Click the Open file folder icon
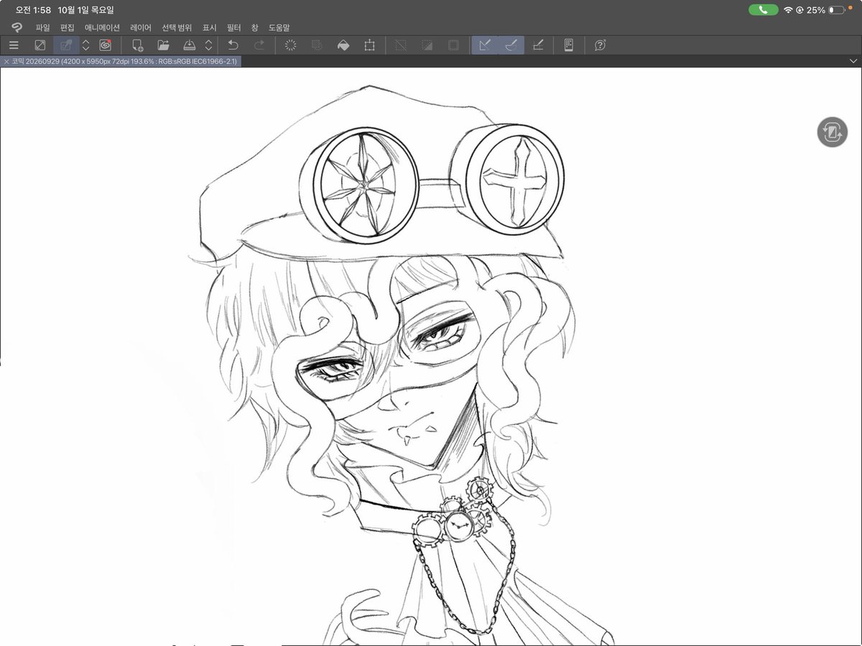The width and height of the screenshot is (862, 646). [x=164, y=45]
